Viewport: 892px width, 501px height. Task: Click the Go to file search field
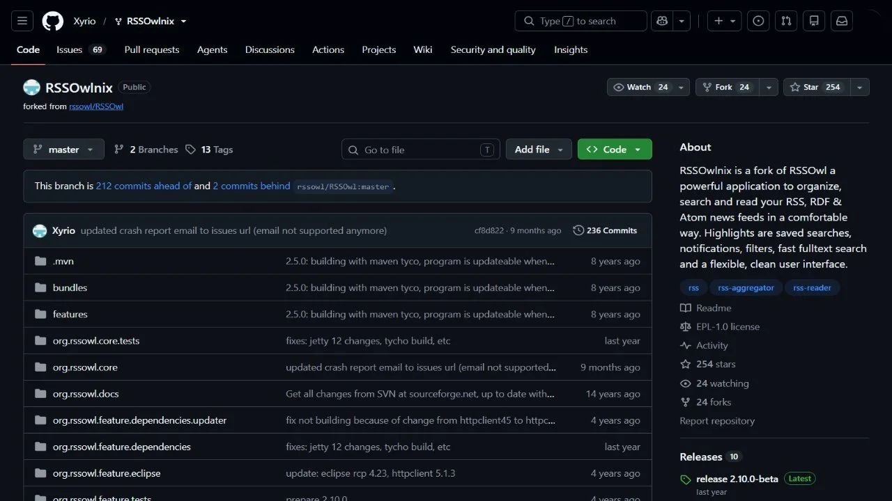pyautogui.click(x=421, y=150)
